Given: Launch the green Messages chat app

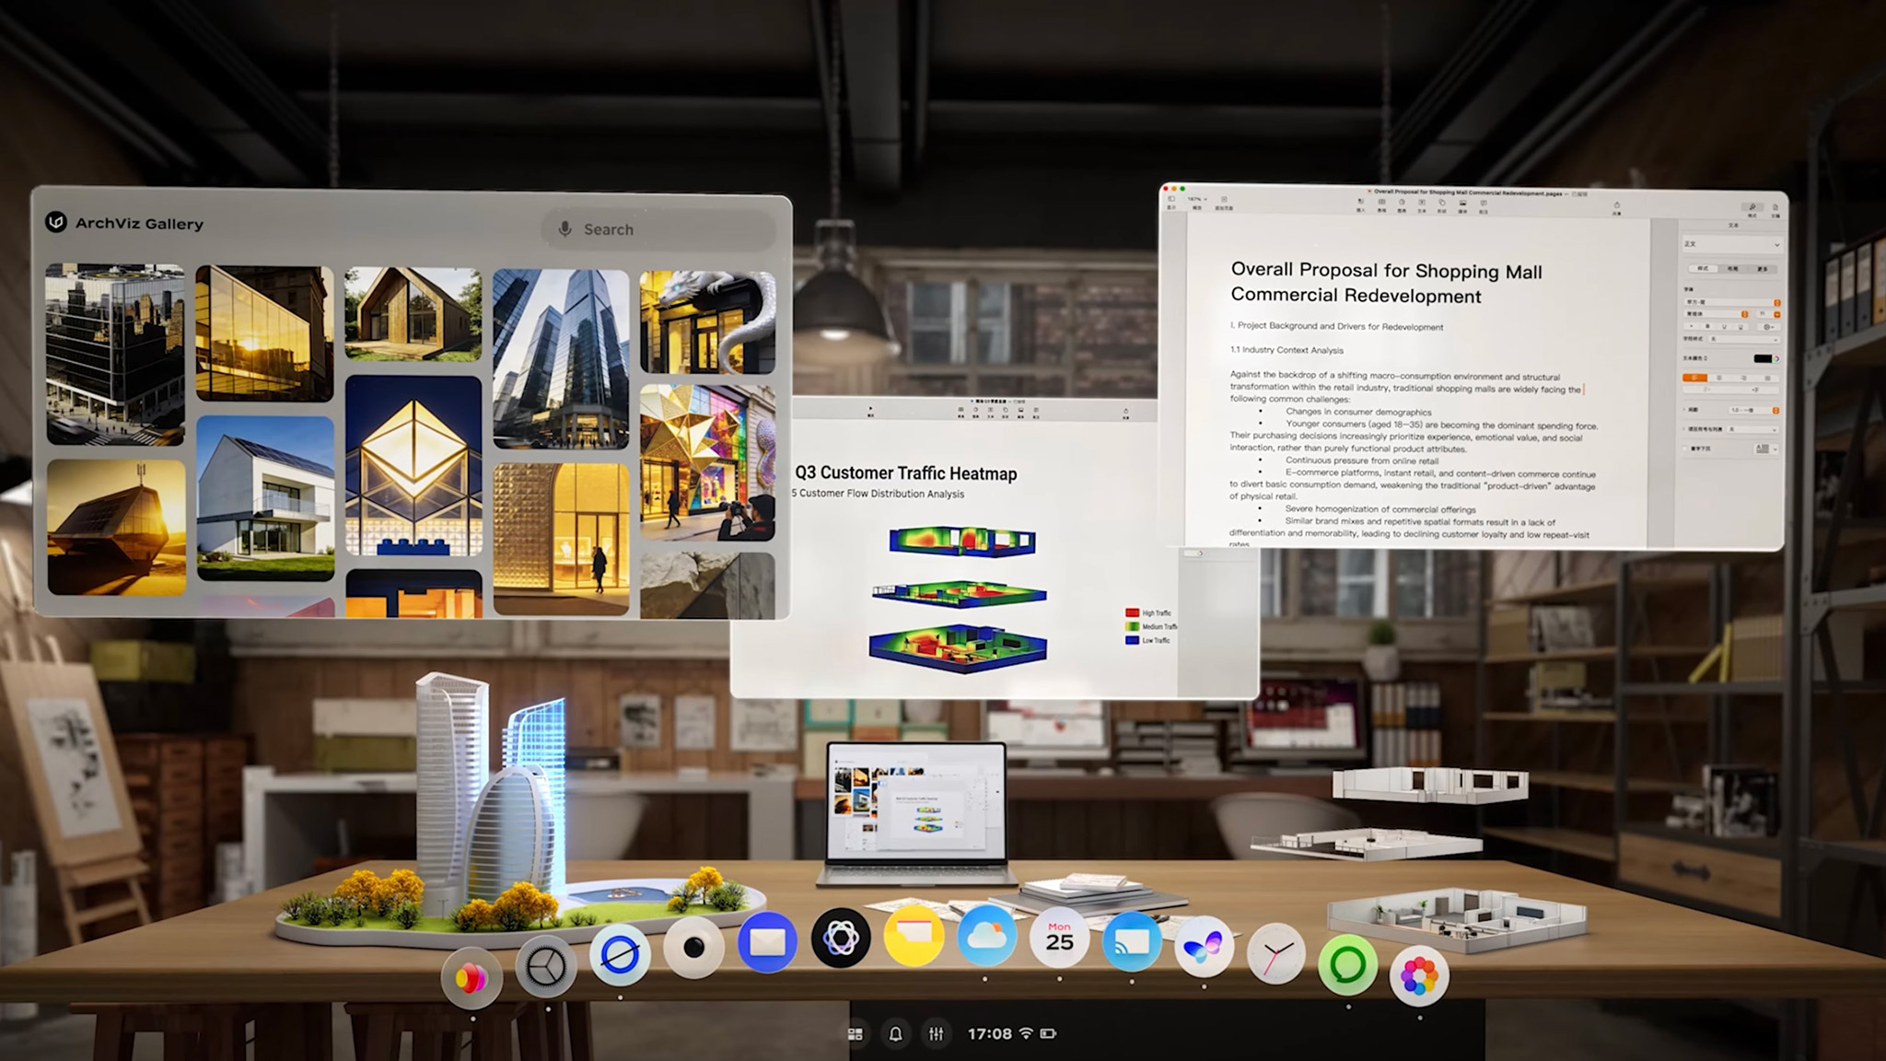Looking at the screenshot, I should point(1347,965).
